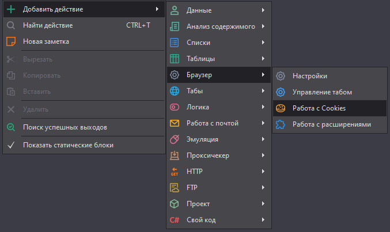Click the puzzle piece icon for расширениями
The image size is (390, 232).
pos(281,124)
